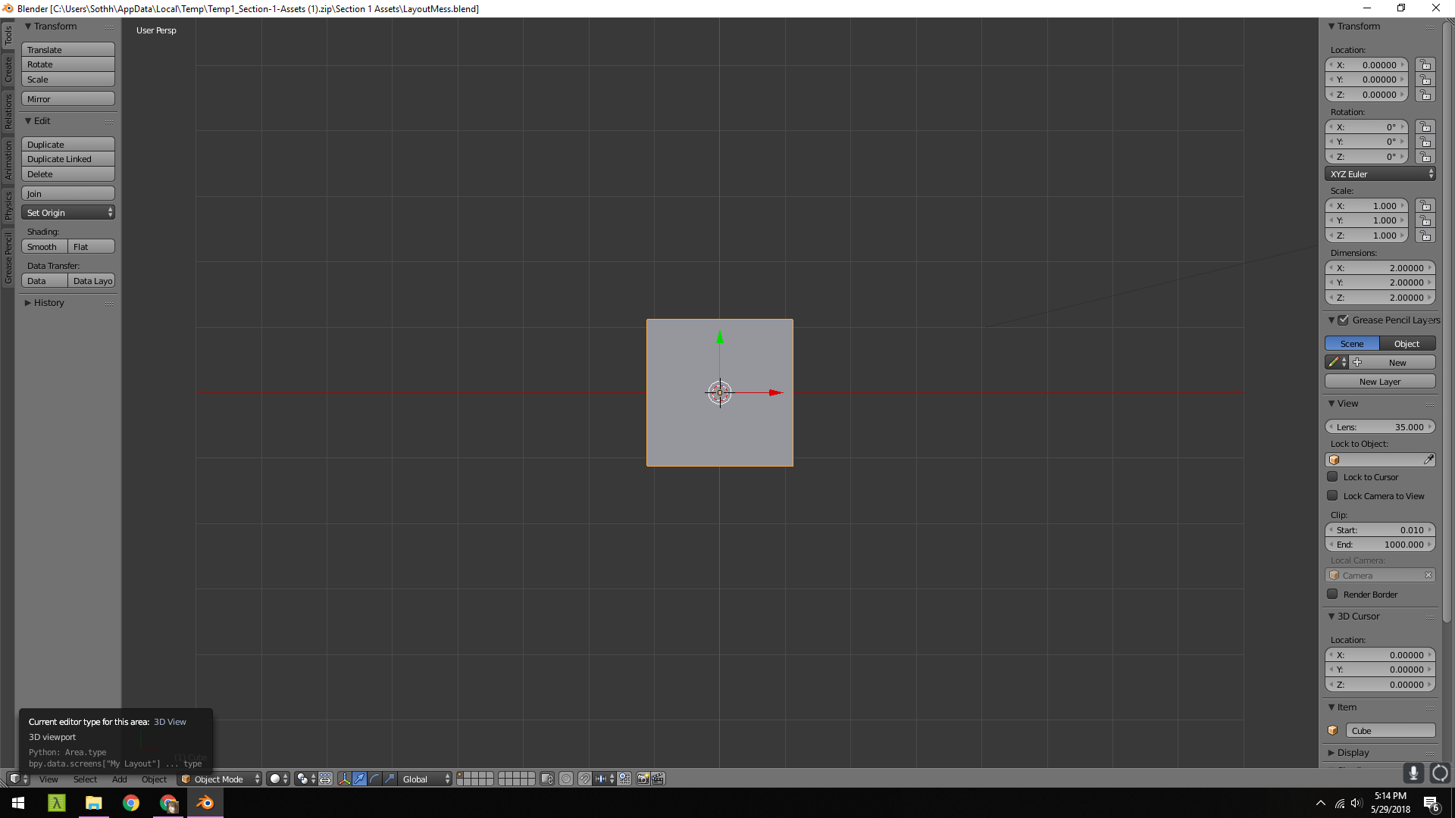The height and width of the screenshot is (818, 1455).
Task: Click the Cube name input field
Action: [1391, 731]
